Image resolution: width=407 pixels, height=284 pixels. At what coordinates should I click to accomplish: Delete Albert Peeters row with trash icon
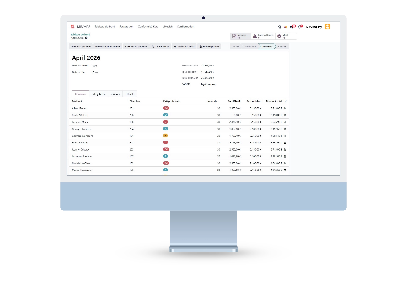285,108
